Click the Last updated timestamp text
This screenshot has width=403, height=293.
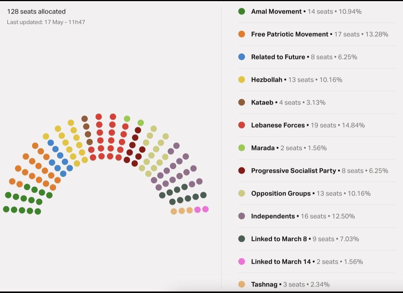[x=46, y=22]
